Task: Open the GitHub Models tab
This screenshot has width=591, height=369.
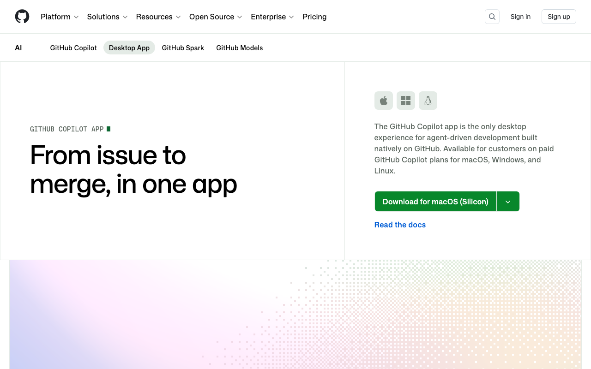Action: pyautogui.click(x=240, y=48)
